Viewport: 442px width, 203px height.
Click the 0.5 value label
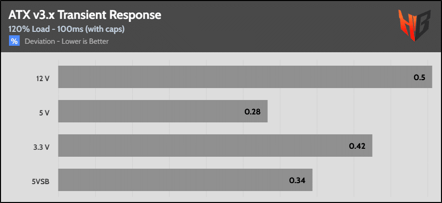coord(419,77)
